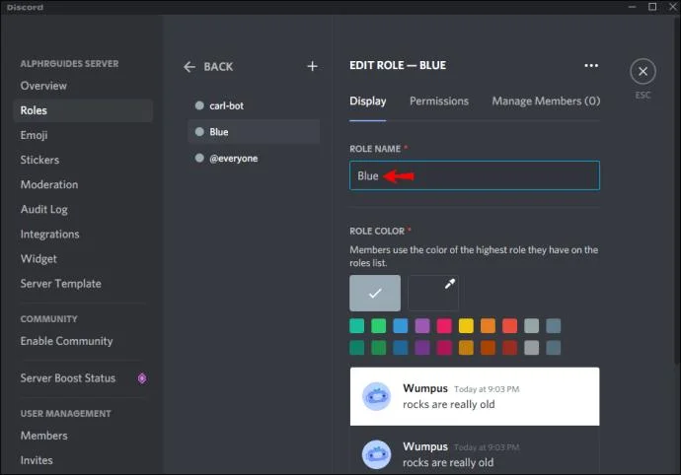Click the dark theme Wumpus message preview
The image size is (681, 475).
pos(475,451)
